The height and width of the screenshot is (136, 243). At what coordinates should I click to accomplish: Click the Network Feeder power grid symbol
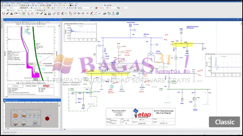click(x=130, y=25)
